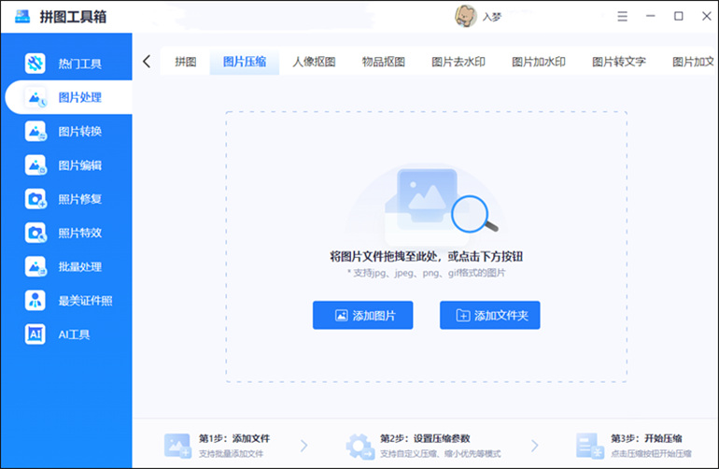
Task: Open 图片转换 label in sidebar
Action: point(79,131)
